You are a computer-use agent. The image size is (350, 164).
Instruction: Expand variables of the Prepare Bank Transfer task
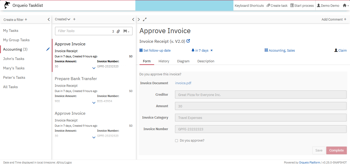point(94,103)
